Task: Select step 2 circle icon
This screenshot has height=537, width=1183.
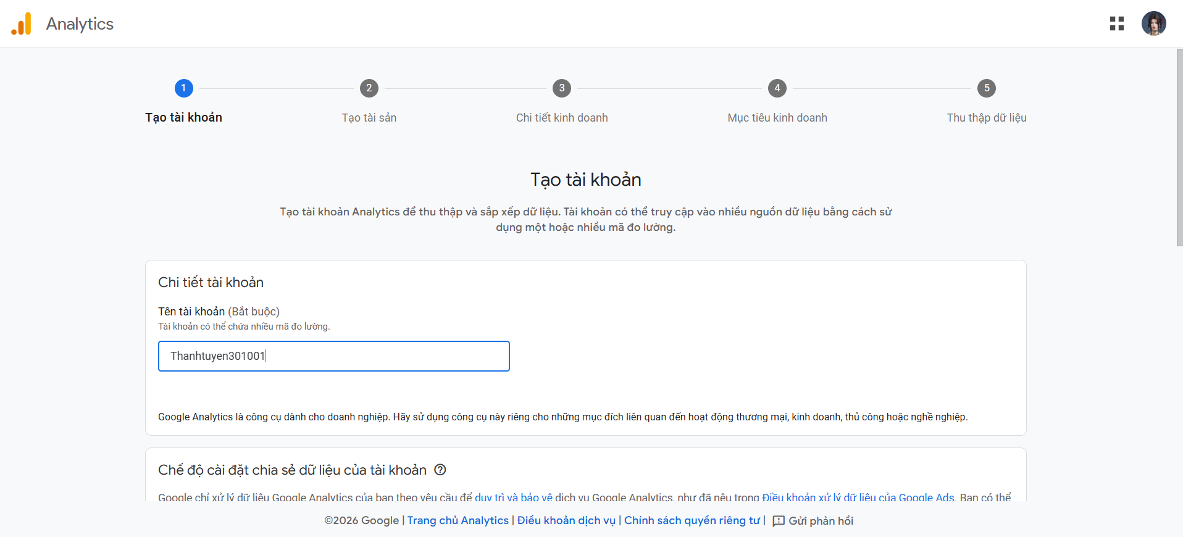Action: click(369, 88)
